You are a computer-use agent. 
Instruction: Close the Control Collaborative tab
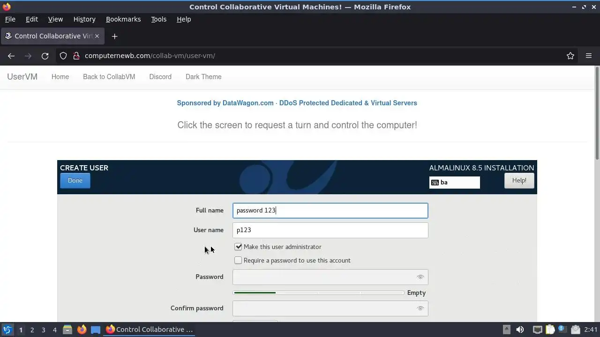coord(97,36)
